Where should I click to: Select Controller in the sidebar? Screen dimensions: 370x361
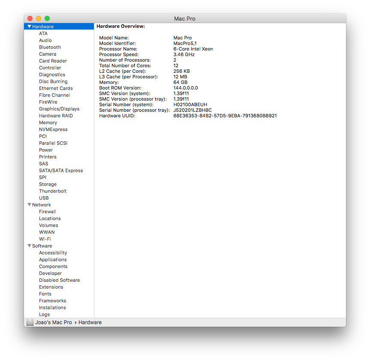click(x=50, y=68)
